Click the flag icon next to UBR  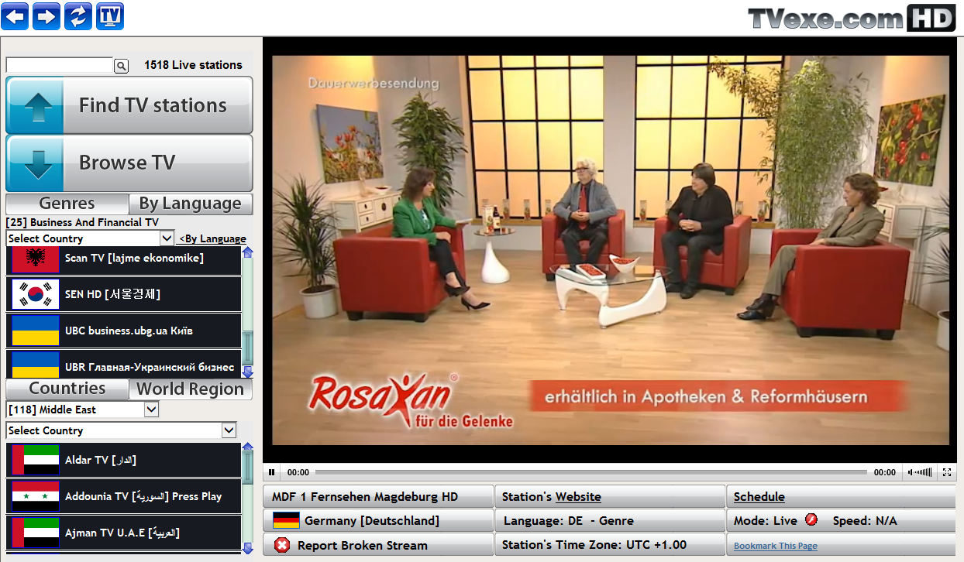pos(36,365)
